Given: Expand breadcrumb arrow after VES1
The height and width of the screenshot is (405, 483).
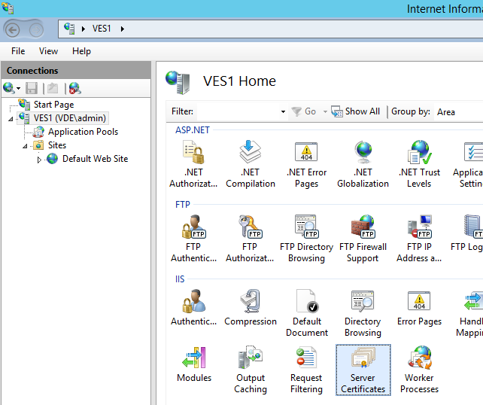Looking at the screenshot, I should point(123,29).
